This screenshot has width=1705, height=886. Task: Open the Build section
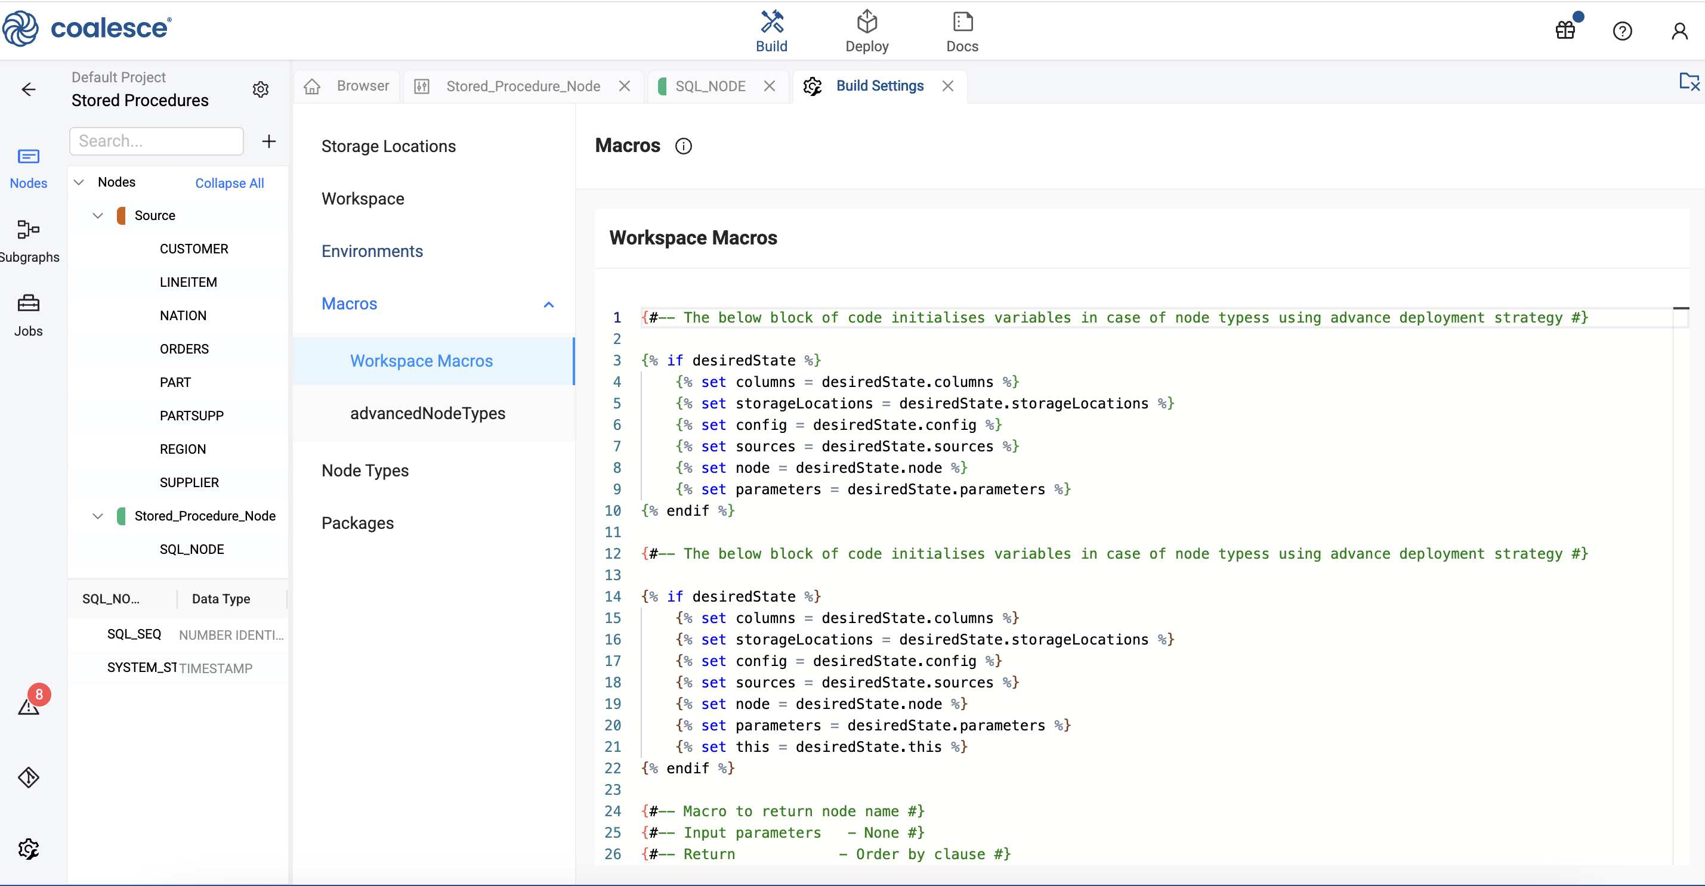pyautogui.click(x=771, y=30)
